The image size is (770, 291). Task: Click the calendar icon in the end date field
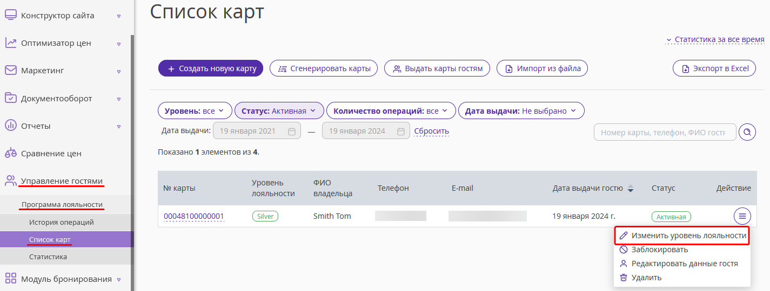click(400, 131)
